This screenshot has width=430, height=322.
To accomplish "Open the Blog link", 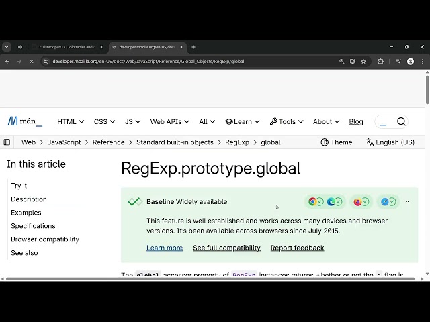I will pyautogui.click(x=356, y=121).
